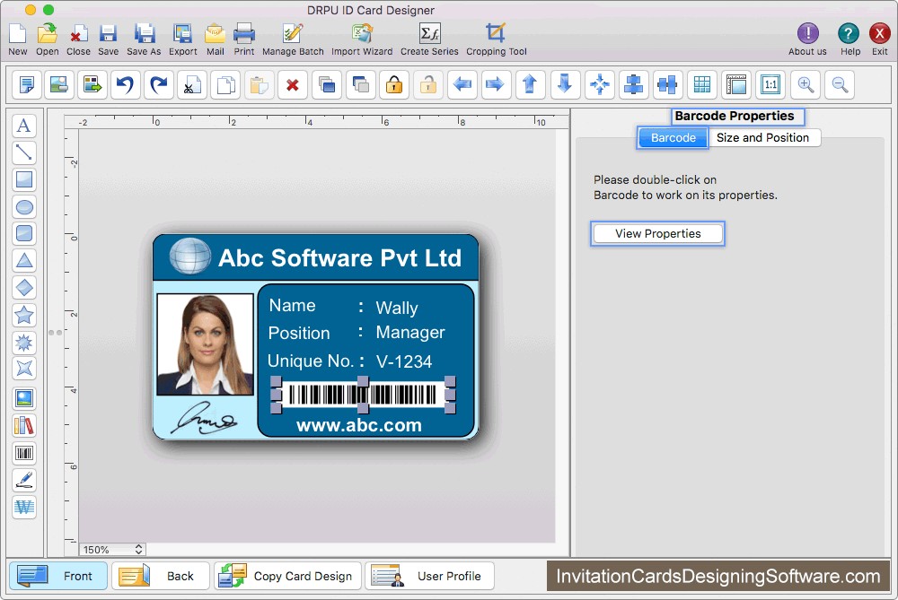Move the object up with the arrow
The width and height of the screenshot is (898, 600).
531,85
